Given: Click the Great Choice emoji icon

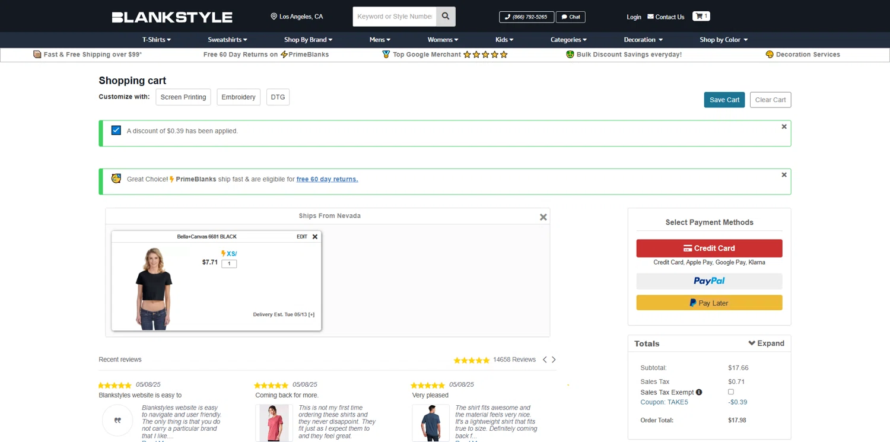Looking at the screenshot, I should click(116, 179).
